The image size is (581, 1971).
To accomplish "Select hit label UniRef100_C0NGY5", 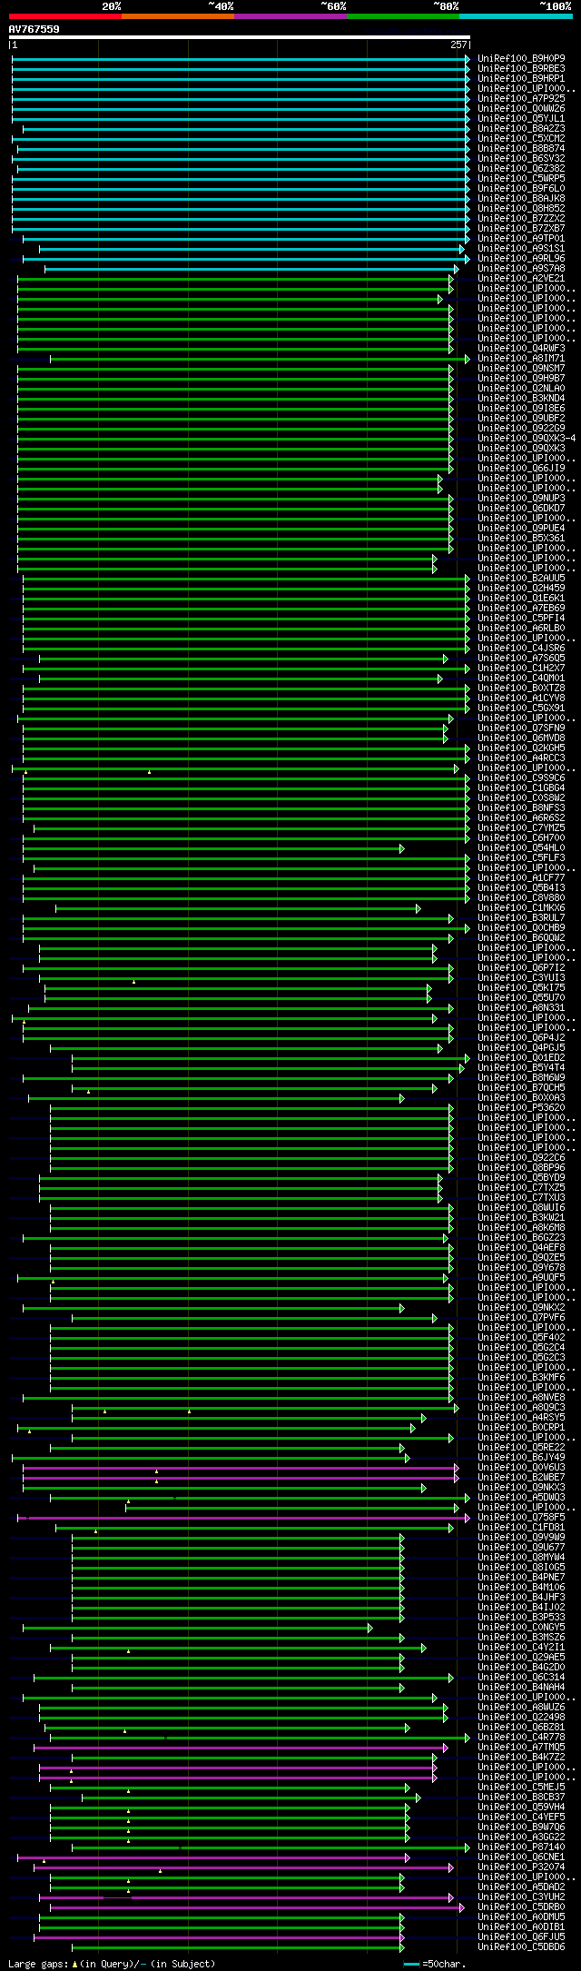I will [521, 1627].
